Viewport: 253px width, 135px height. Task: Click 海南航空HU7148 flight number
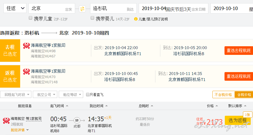pos(44,82)
